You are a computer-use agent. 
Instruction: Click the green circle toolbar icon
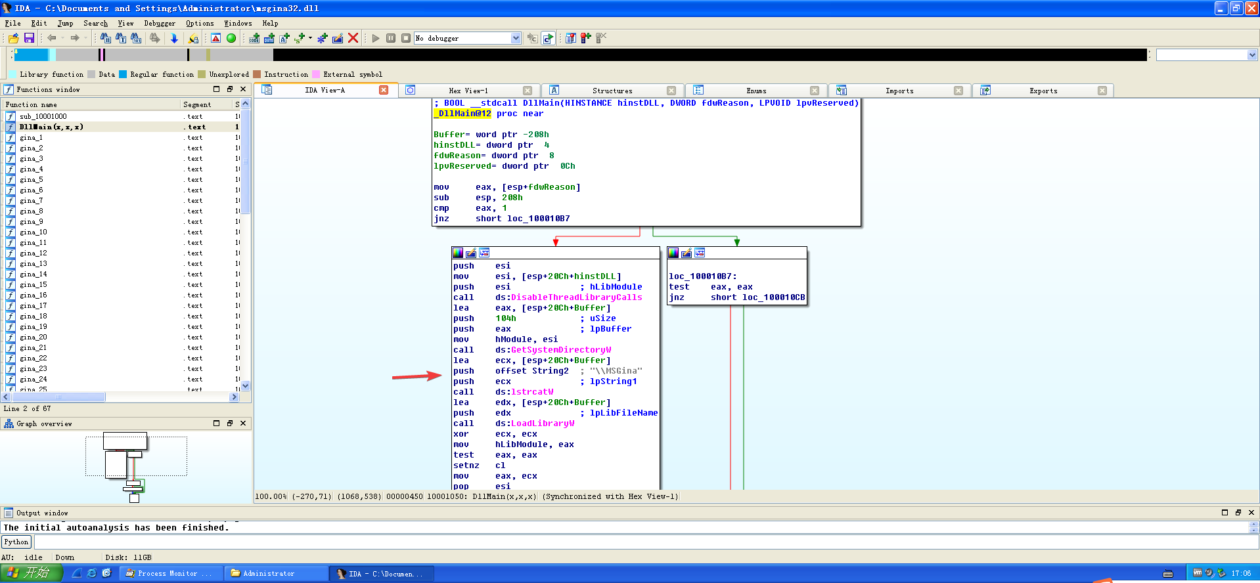(x=231, y=38)
